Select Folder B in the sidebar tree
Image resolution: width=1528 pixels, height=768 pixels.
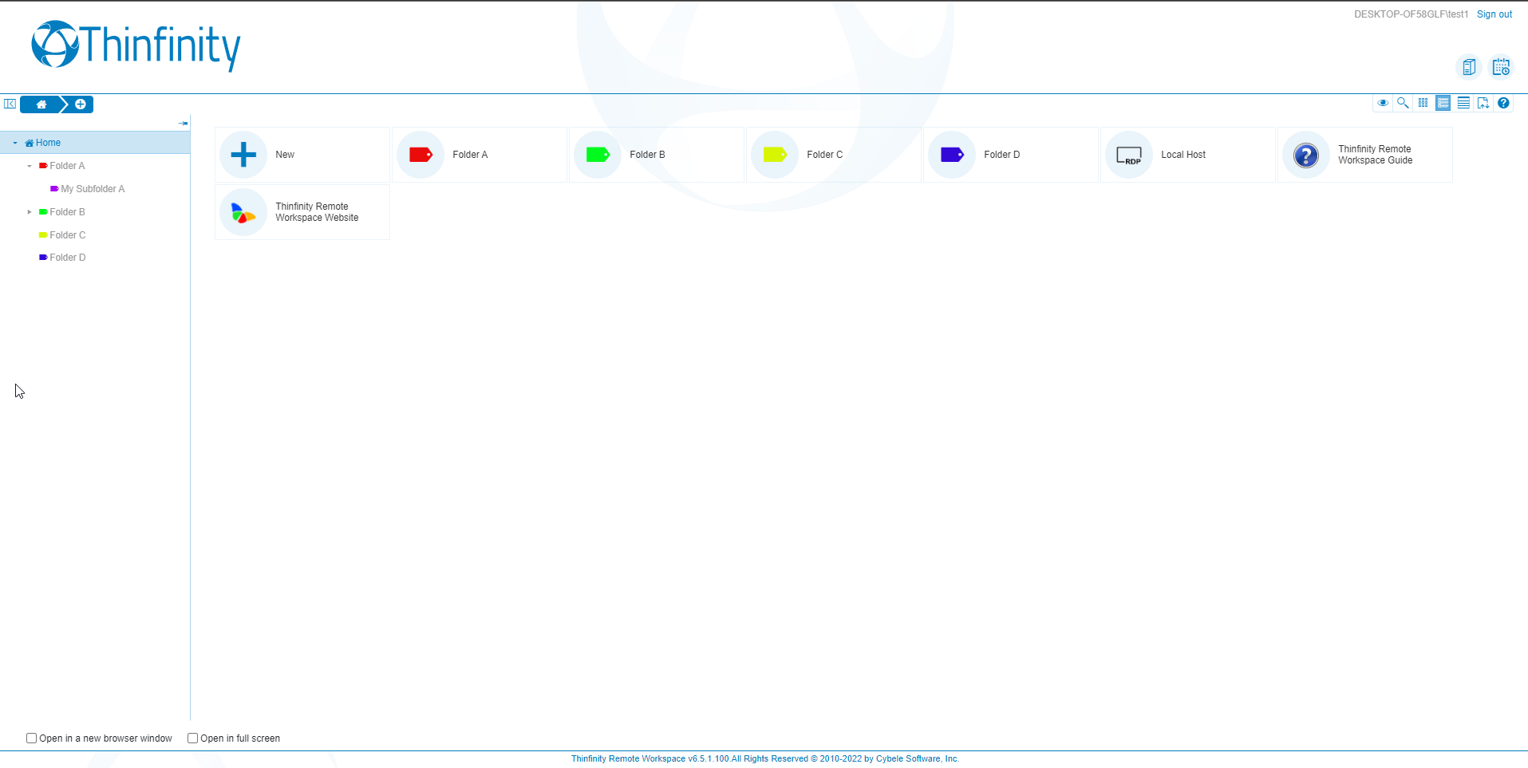pyautogui.click(x=67, y=212)
